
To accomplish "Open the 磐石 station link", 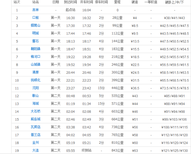I will tap(36, 41).
